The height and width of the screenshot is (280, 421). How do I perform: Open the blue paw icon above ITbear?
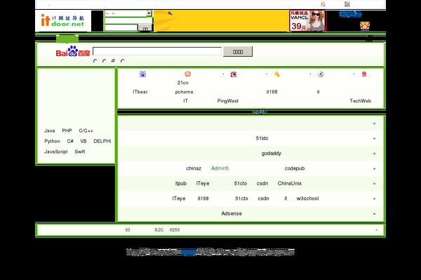pyautogui.click(x=142, y=74)
